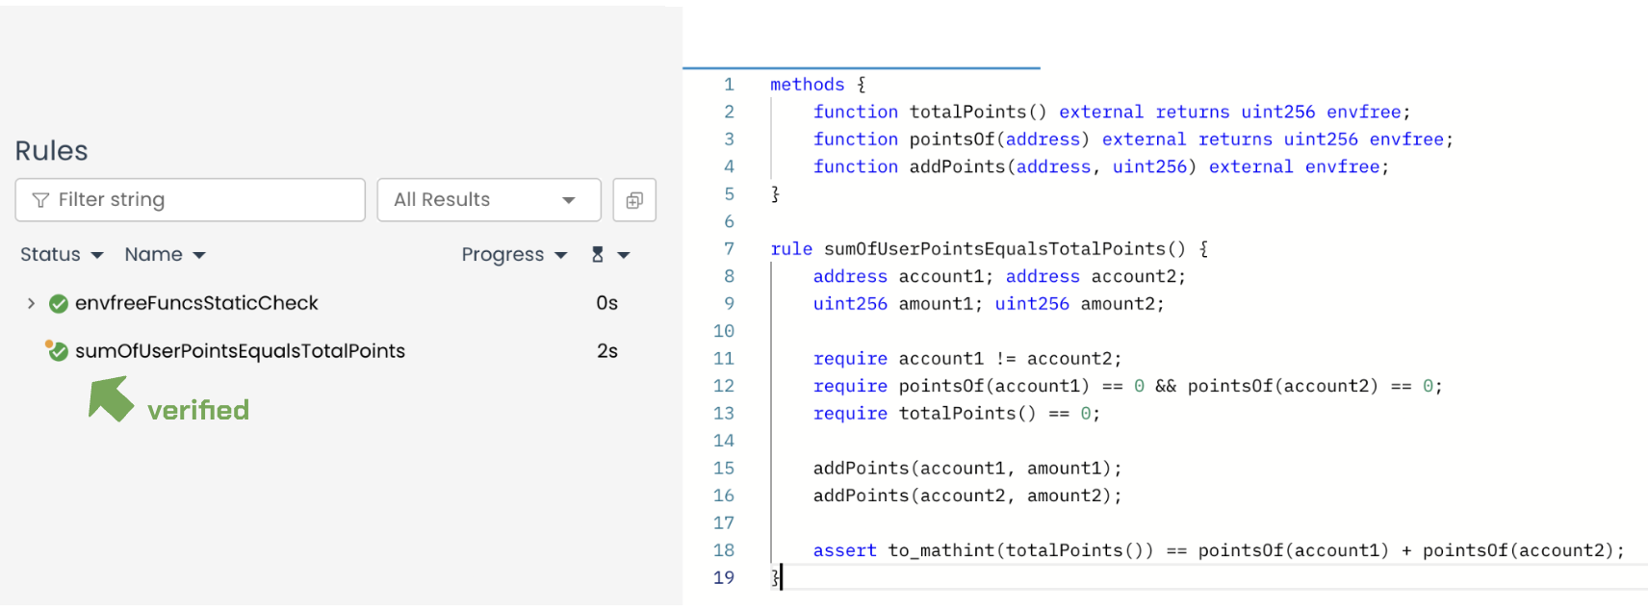This screenshot has width=1648, height=610.
Task: Sort by the Name column header
Action: [154, 255]
